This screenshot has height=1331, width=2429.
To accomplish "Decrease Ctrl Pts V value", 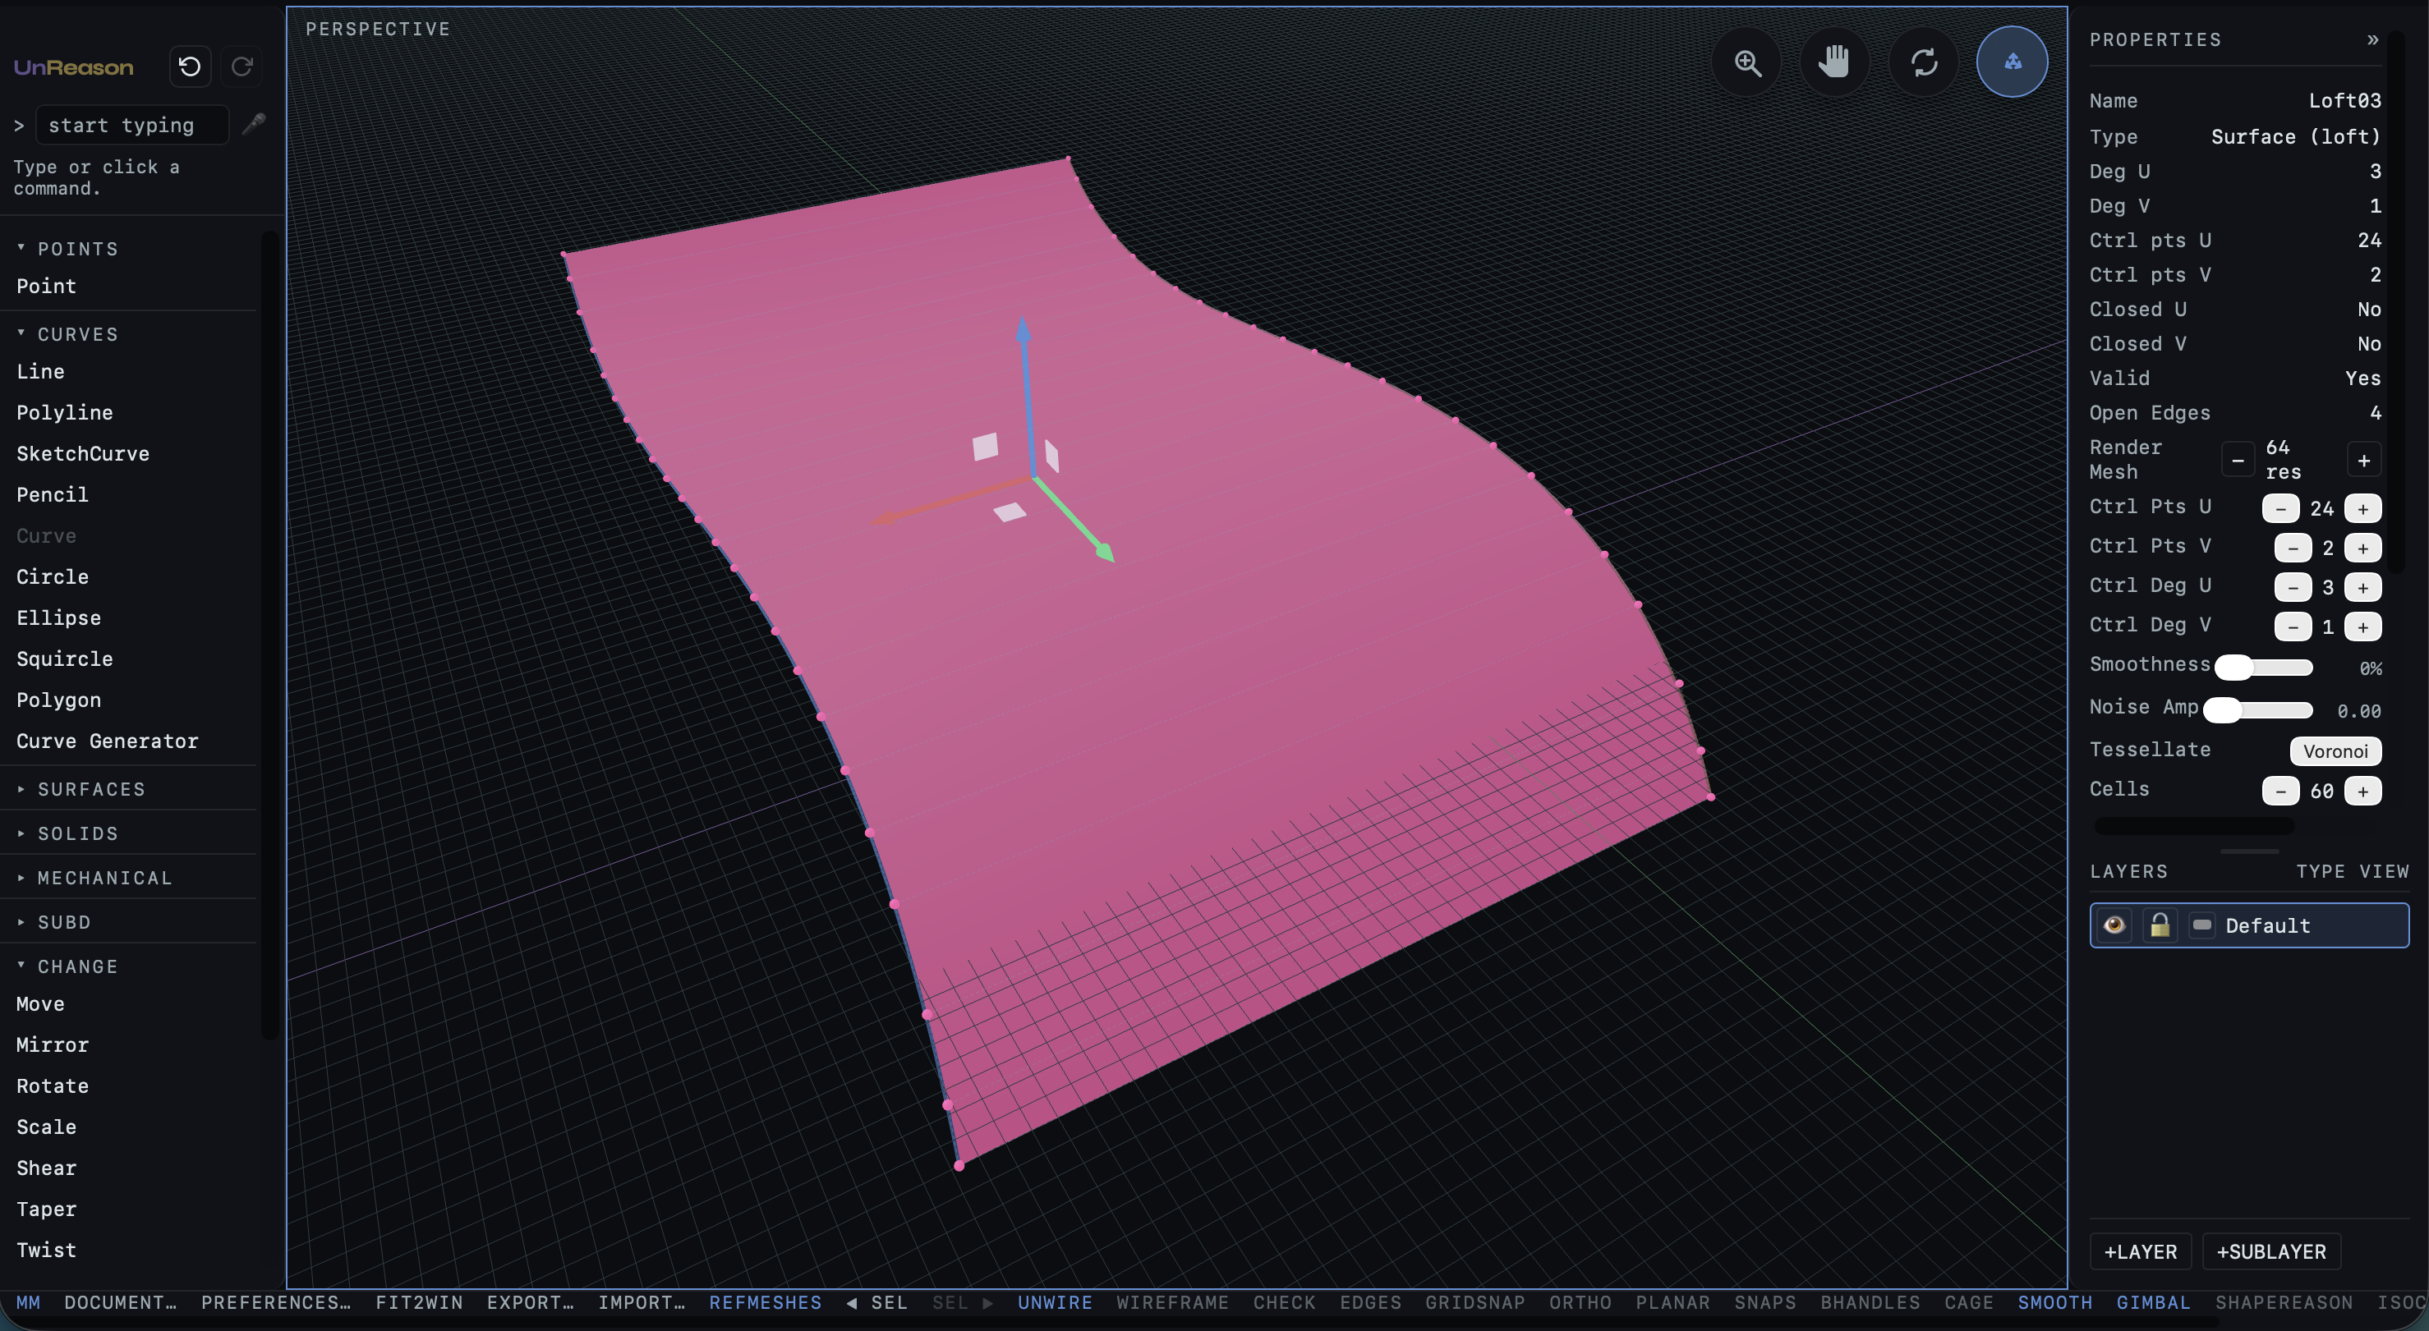I will (x=2293, y=548).
